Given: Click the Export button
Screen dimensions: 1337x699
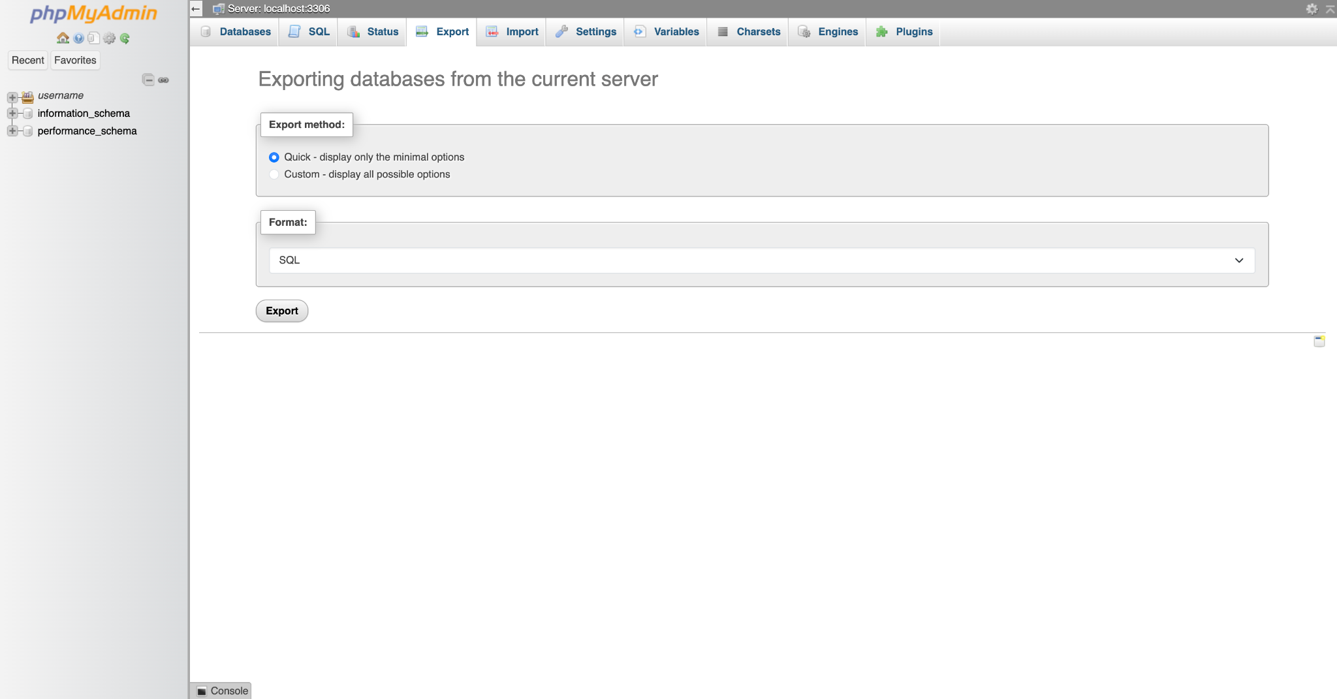Looking at the screenshot, I should pos(281,311).
